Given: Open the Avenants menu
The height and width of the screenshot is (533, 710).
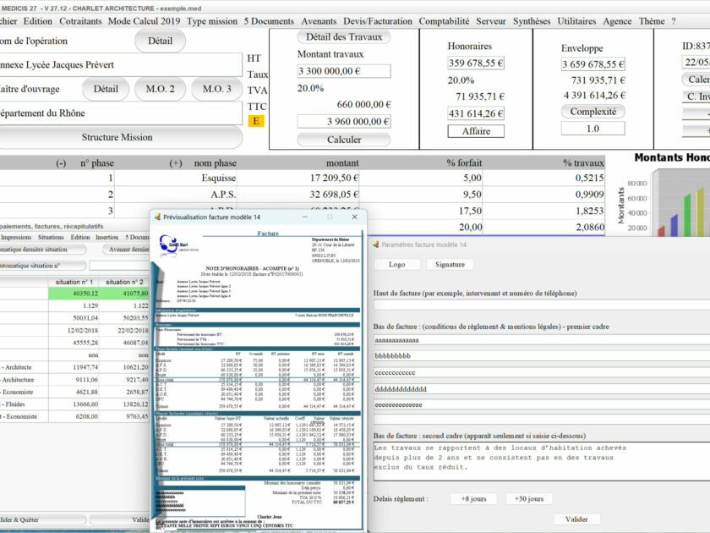Looking at the screenshot, I should pos(319,21).
